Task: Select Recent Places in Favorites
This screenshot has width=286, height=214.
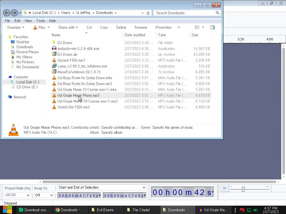Action: (x=27, y=52)
